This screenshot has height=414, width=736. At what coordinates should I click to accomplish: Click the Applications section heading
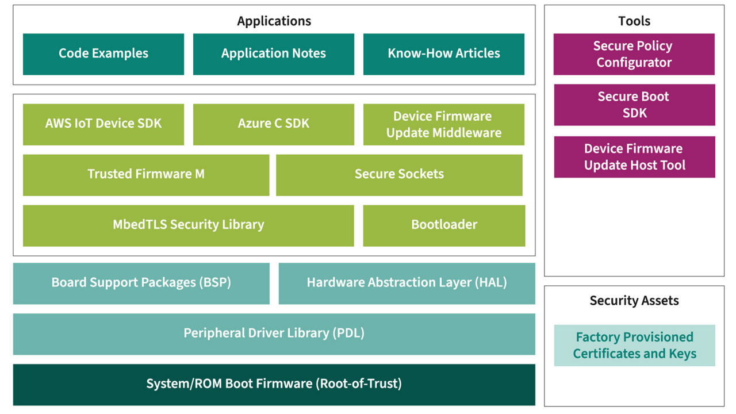pyautogui.click(x=274, y=21)
